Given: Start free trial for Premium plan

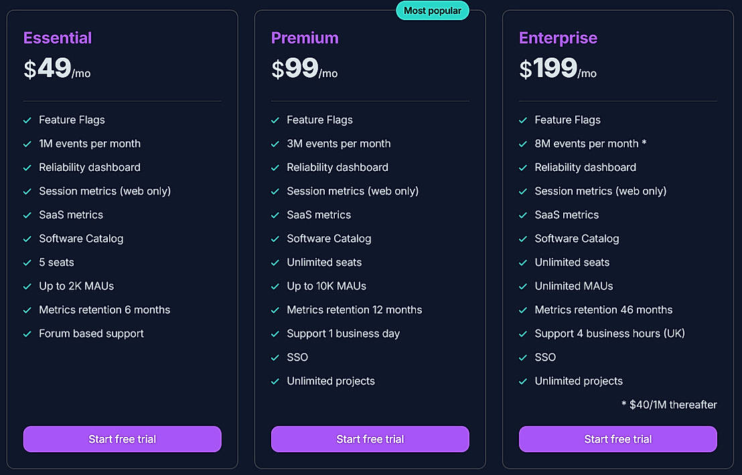Looking at the screenshot, I should pos(370,439).
